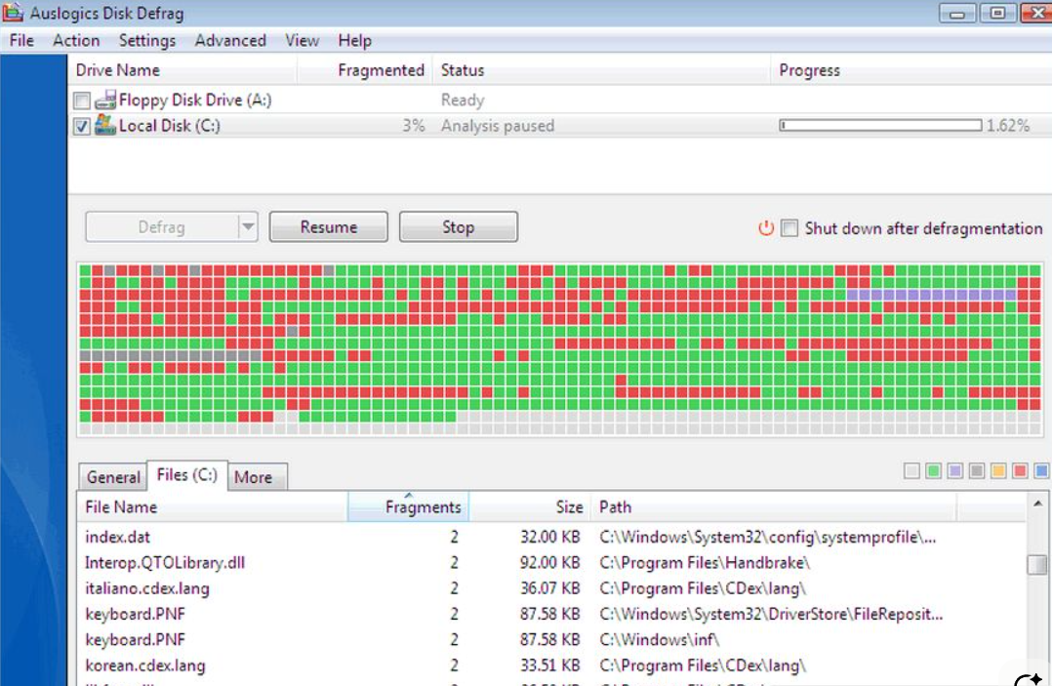Click the gray legend color box

pyautogui.click(x=976, y=470)
